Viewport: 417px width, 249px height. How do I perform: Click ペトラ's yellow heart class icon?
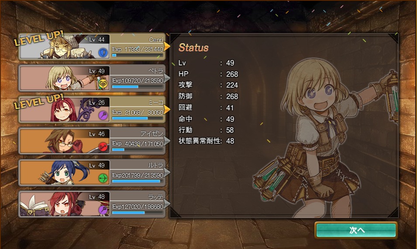point(103,84)
